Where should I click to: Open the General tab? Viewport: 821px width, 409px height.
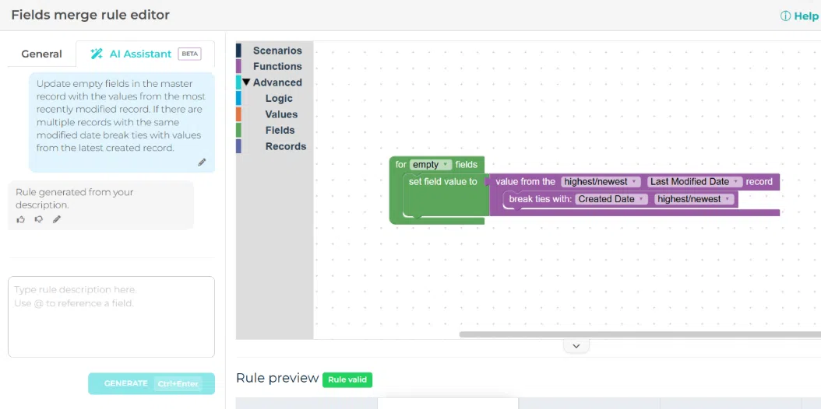tap(41, 54)
